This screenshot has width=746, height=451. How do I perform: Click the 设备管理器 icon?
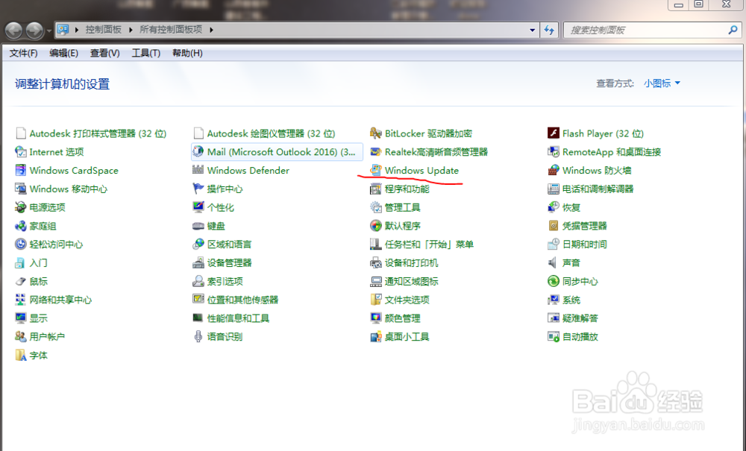(x=198, y=263)
